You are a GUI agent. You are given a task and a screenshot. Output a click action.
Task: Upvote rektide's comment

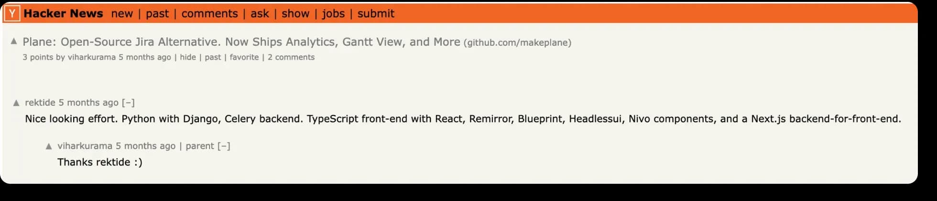[16, 103]
